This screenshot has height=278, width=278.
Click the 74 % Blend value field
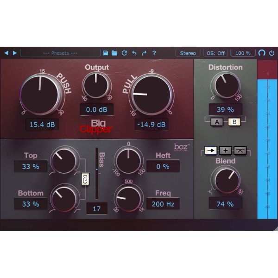225,204
